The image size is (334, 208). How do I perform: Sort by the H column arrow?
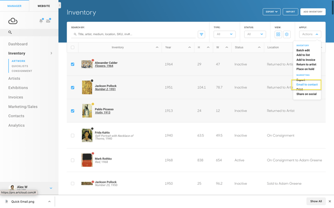coord(208,47)
